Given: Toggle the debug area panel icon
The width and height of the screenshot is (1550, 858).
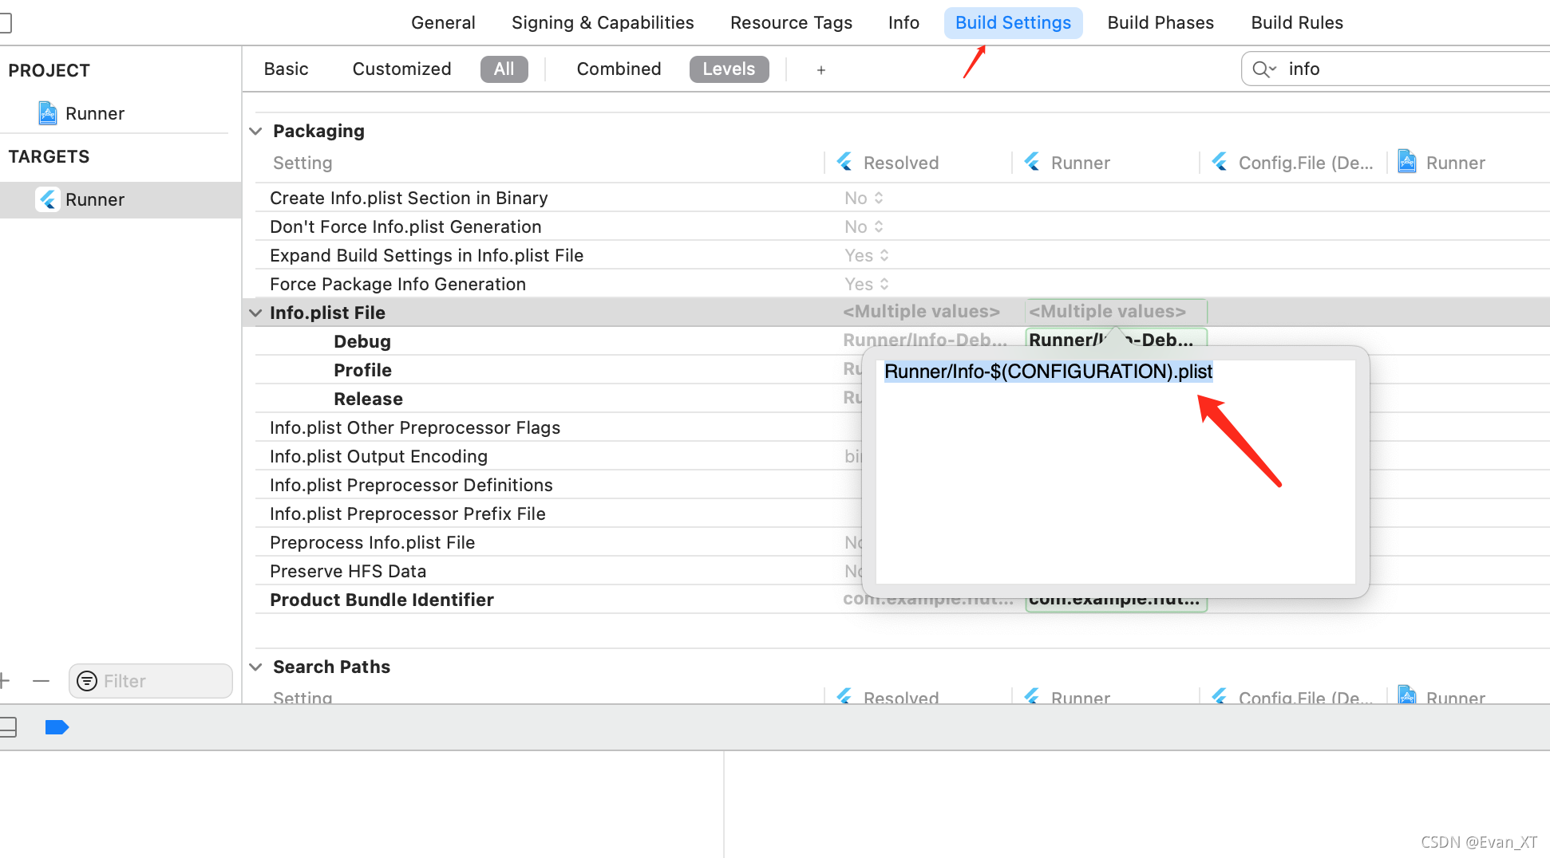Looking at the screenshot, I should 8,727.
